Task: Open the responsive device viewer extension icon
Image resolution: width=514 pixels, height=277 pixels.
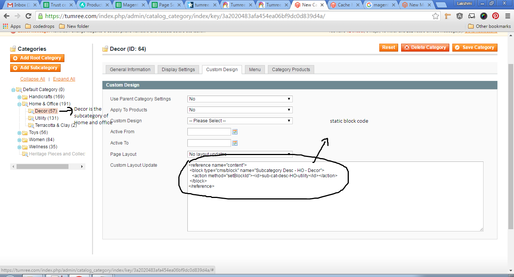Action: (x=471, y=16)
